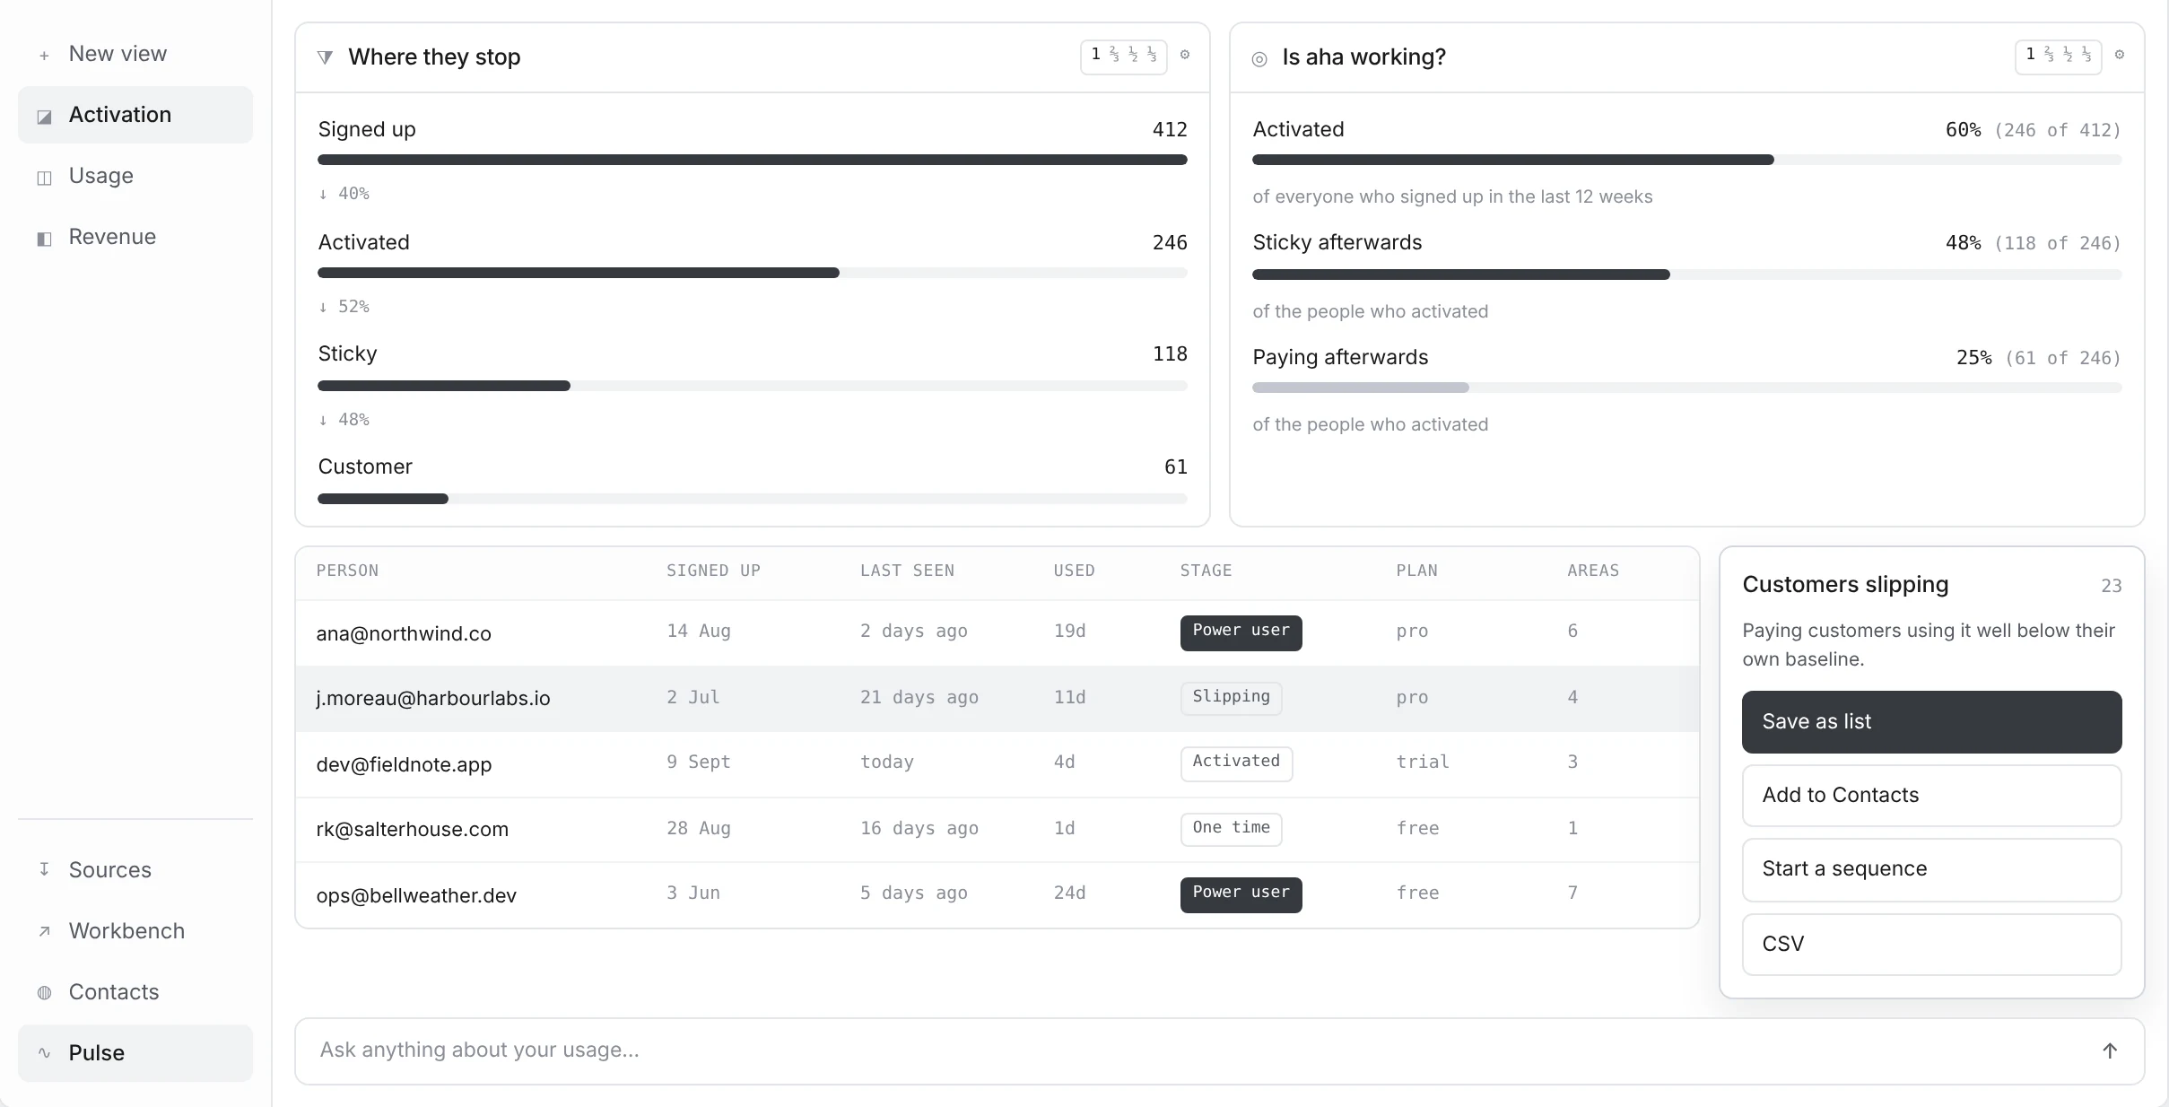Open the rk@salterhouse.com row
The image size is (2169, 1107).
pyautogui.click(x=997, y=830)
